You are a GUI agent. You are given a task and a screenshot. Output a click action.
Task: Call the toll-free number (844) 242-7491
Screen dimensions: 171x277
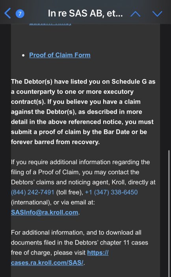(x=33, y=192)
